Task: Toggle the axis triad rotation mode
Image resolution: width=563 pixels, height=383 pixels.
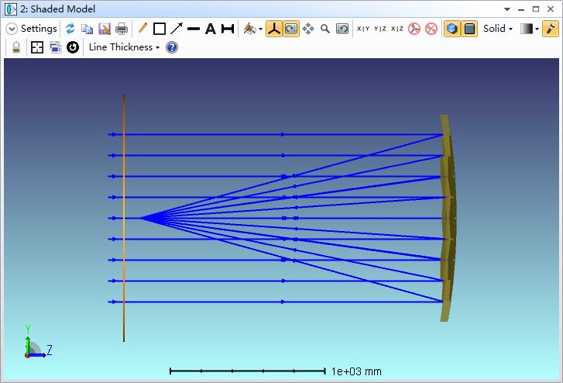Action: 273,29
